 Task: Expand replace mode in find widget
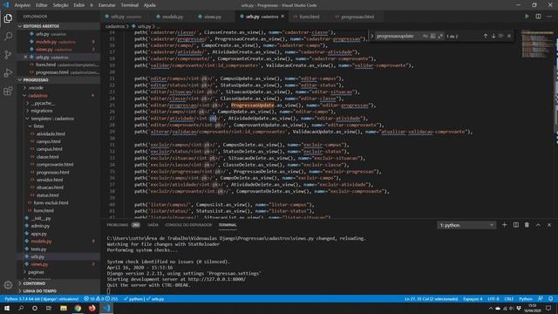(372, 36)
